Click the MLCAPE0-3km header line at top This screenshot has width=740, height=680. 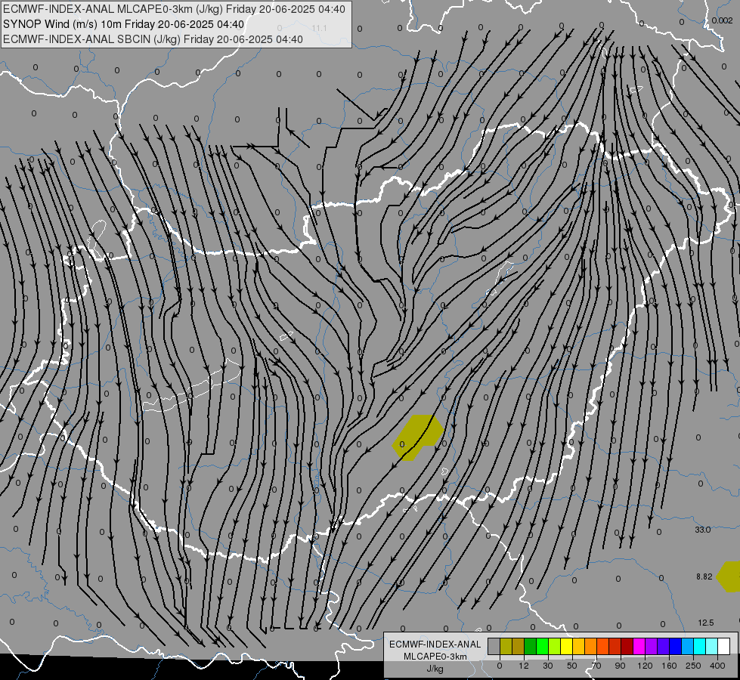tap(174, 9)
